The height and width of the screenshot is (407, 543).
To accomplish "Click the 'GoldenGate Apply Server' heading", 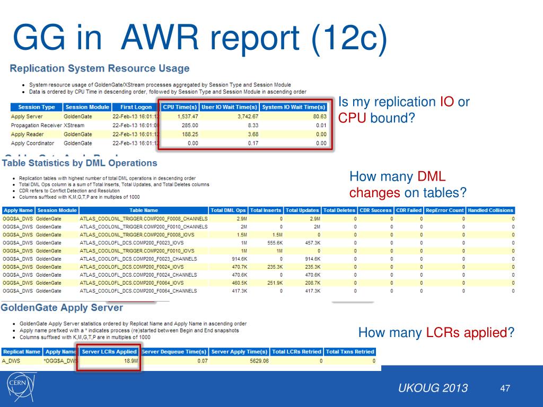I will coord(62,308).
